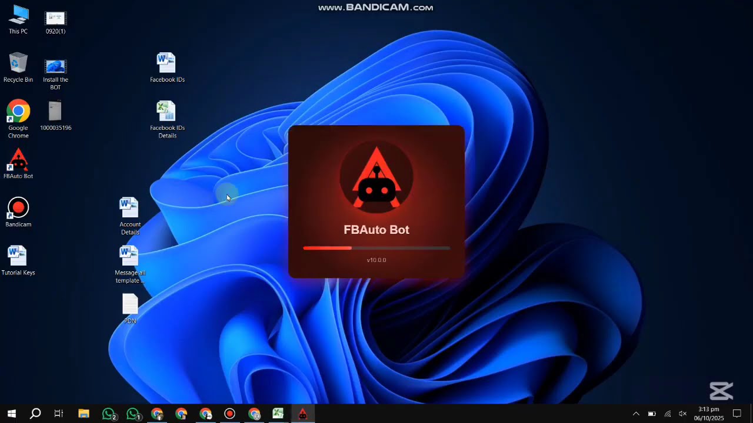
Task: Open File Explorer from the taskbar
Action: [x=84, y=414]
